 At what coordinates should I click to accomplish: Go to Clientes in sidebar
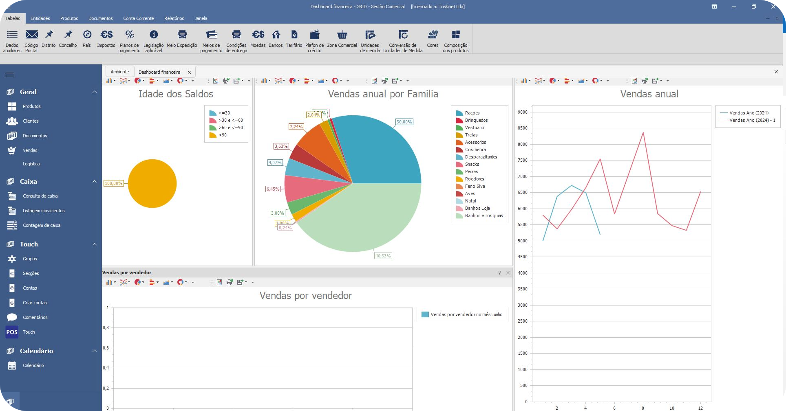pyautogui.click(x=31, y=121)
